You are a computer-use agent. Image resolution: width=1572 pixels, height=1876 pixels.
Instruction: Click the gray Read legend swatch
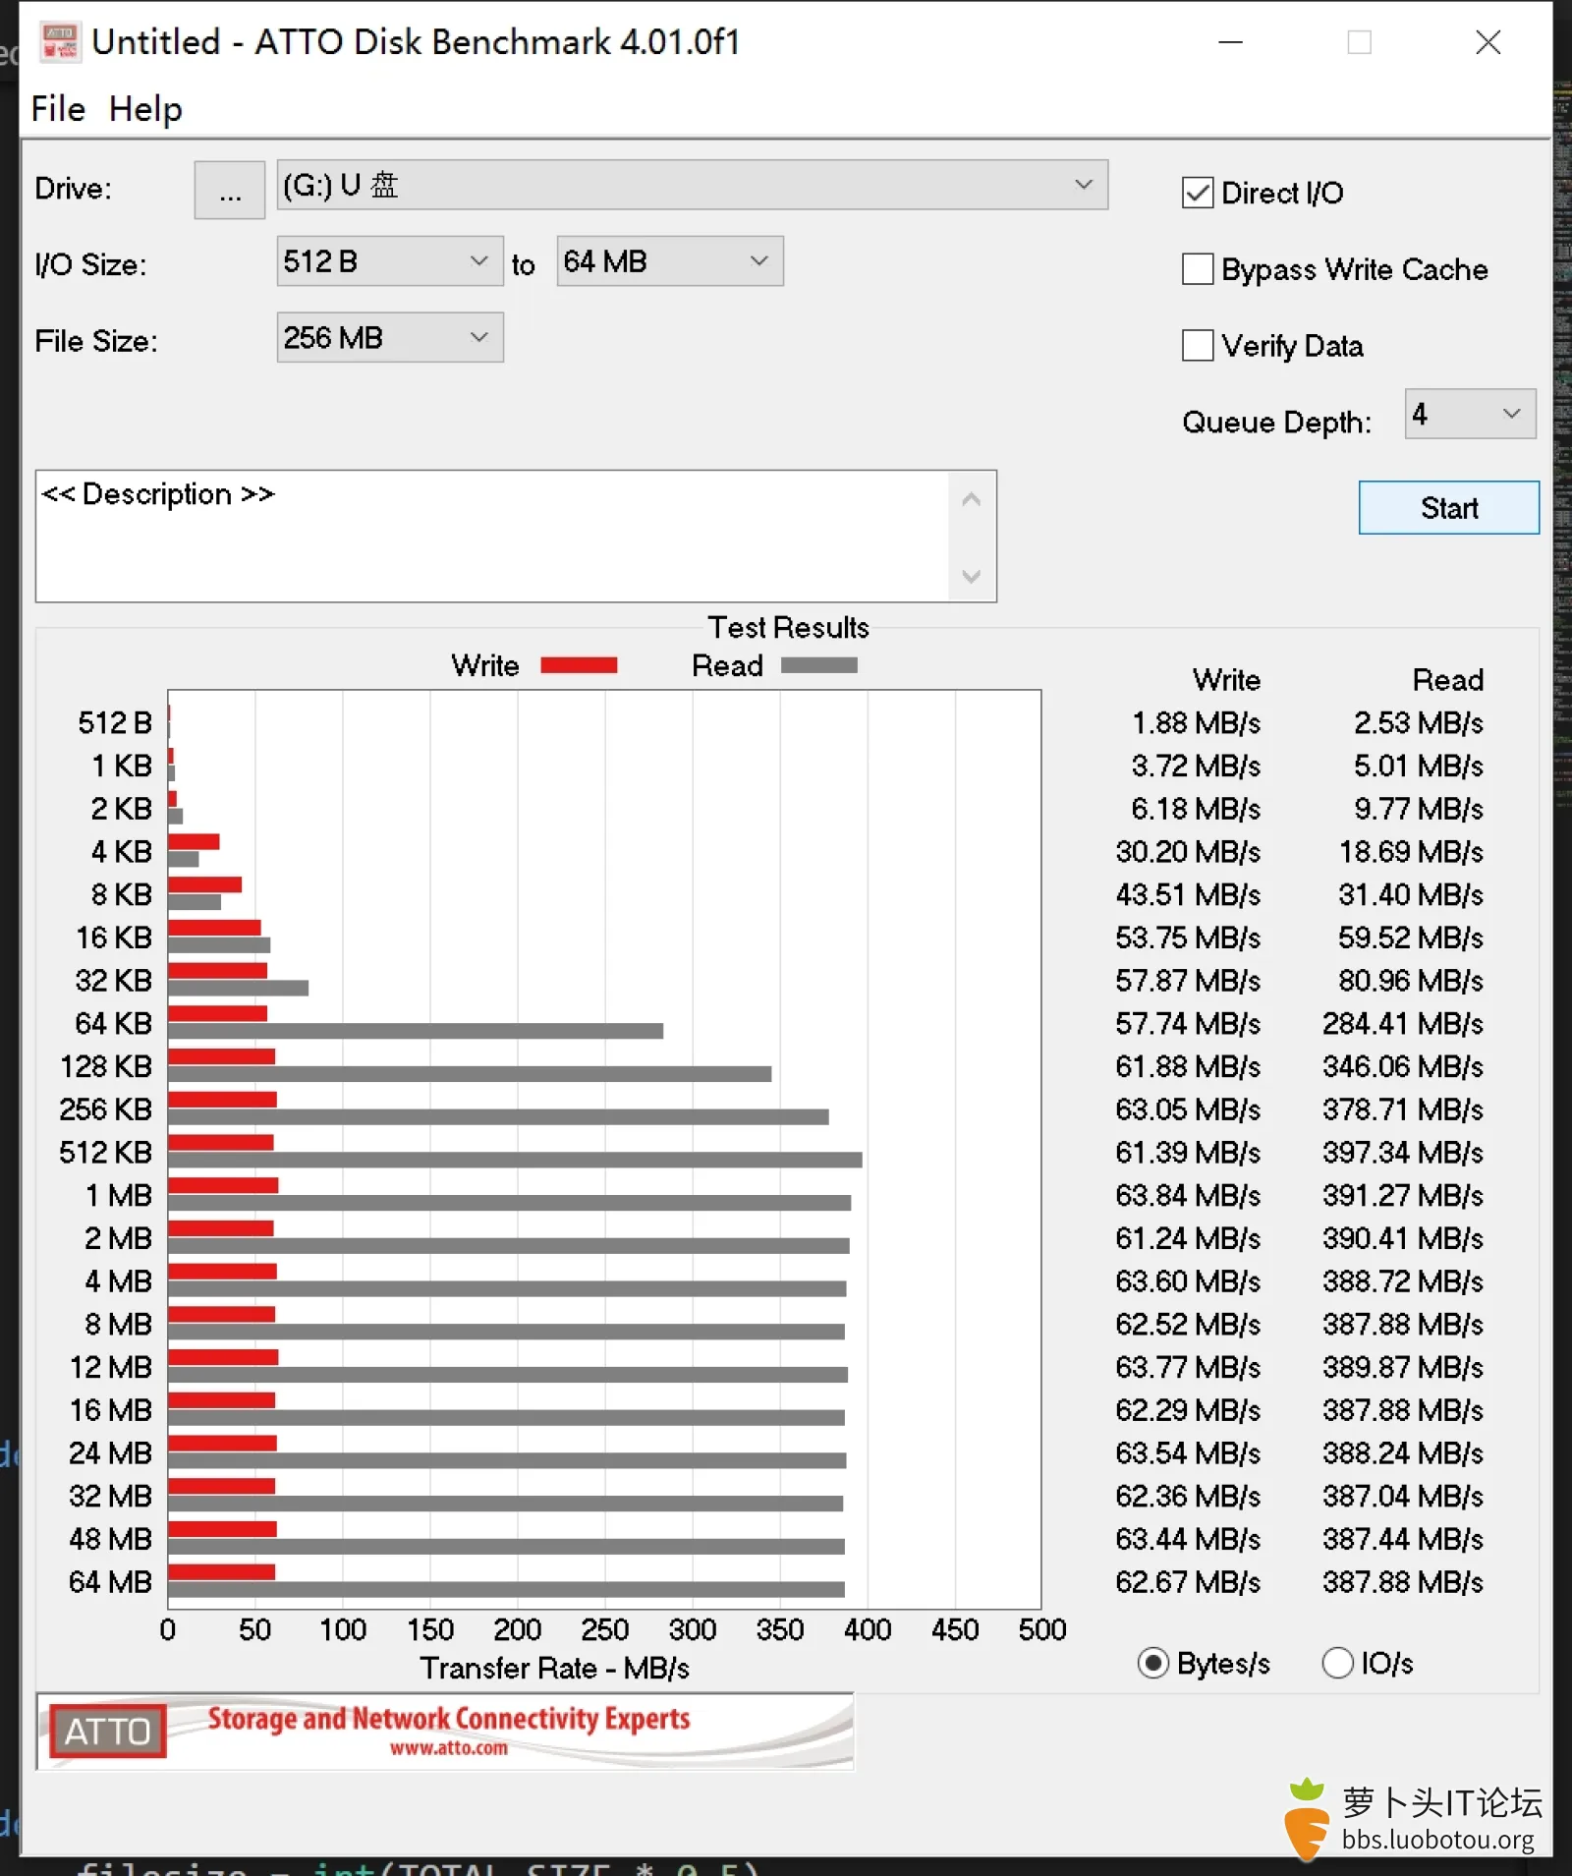click(x=819, y=665)
